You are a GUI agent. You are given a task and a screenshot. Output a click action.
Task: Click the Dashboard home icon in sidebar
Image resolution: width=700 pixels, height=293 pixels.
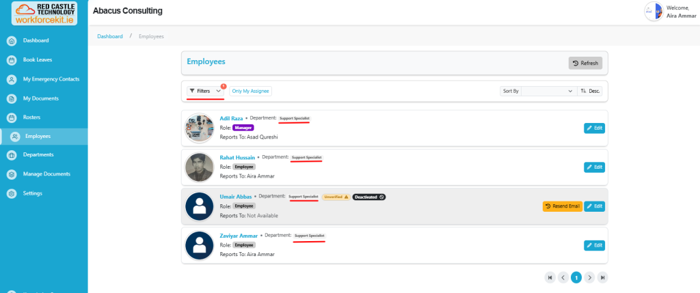click(12, 41)
